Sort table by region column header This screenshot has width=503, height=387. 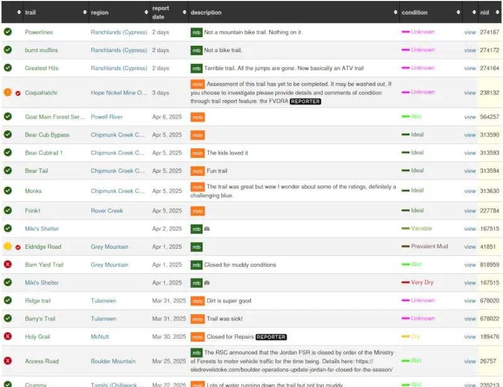click(x=99, y=13)
